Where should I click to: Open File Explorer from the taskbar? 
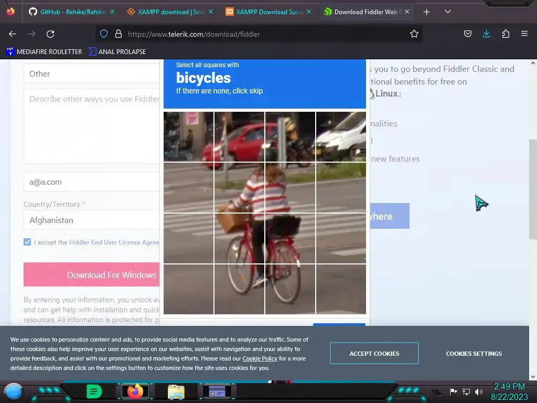(x=176, y=391)
